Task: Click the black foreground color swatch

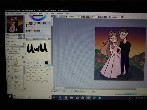Action: click(x=46, y=63)
